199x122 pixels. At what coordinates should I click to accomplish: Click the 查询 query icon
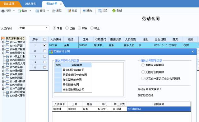coord(37,11)
